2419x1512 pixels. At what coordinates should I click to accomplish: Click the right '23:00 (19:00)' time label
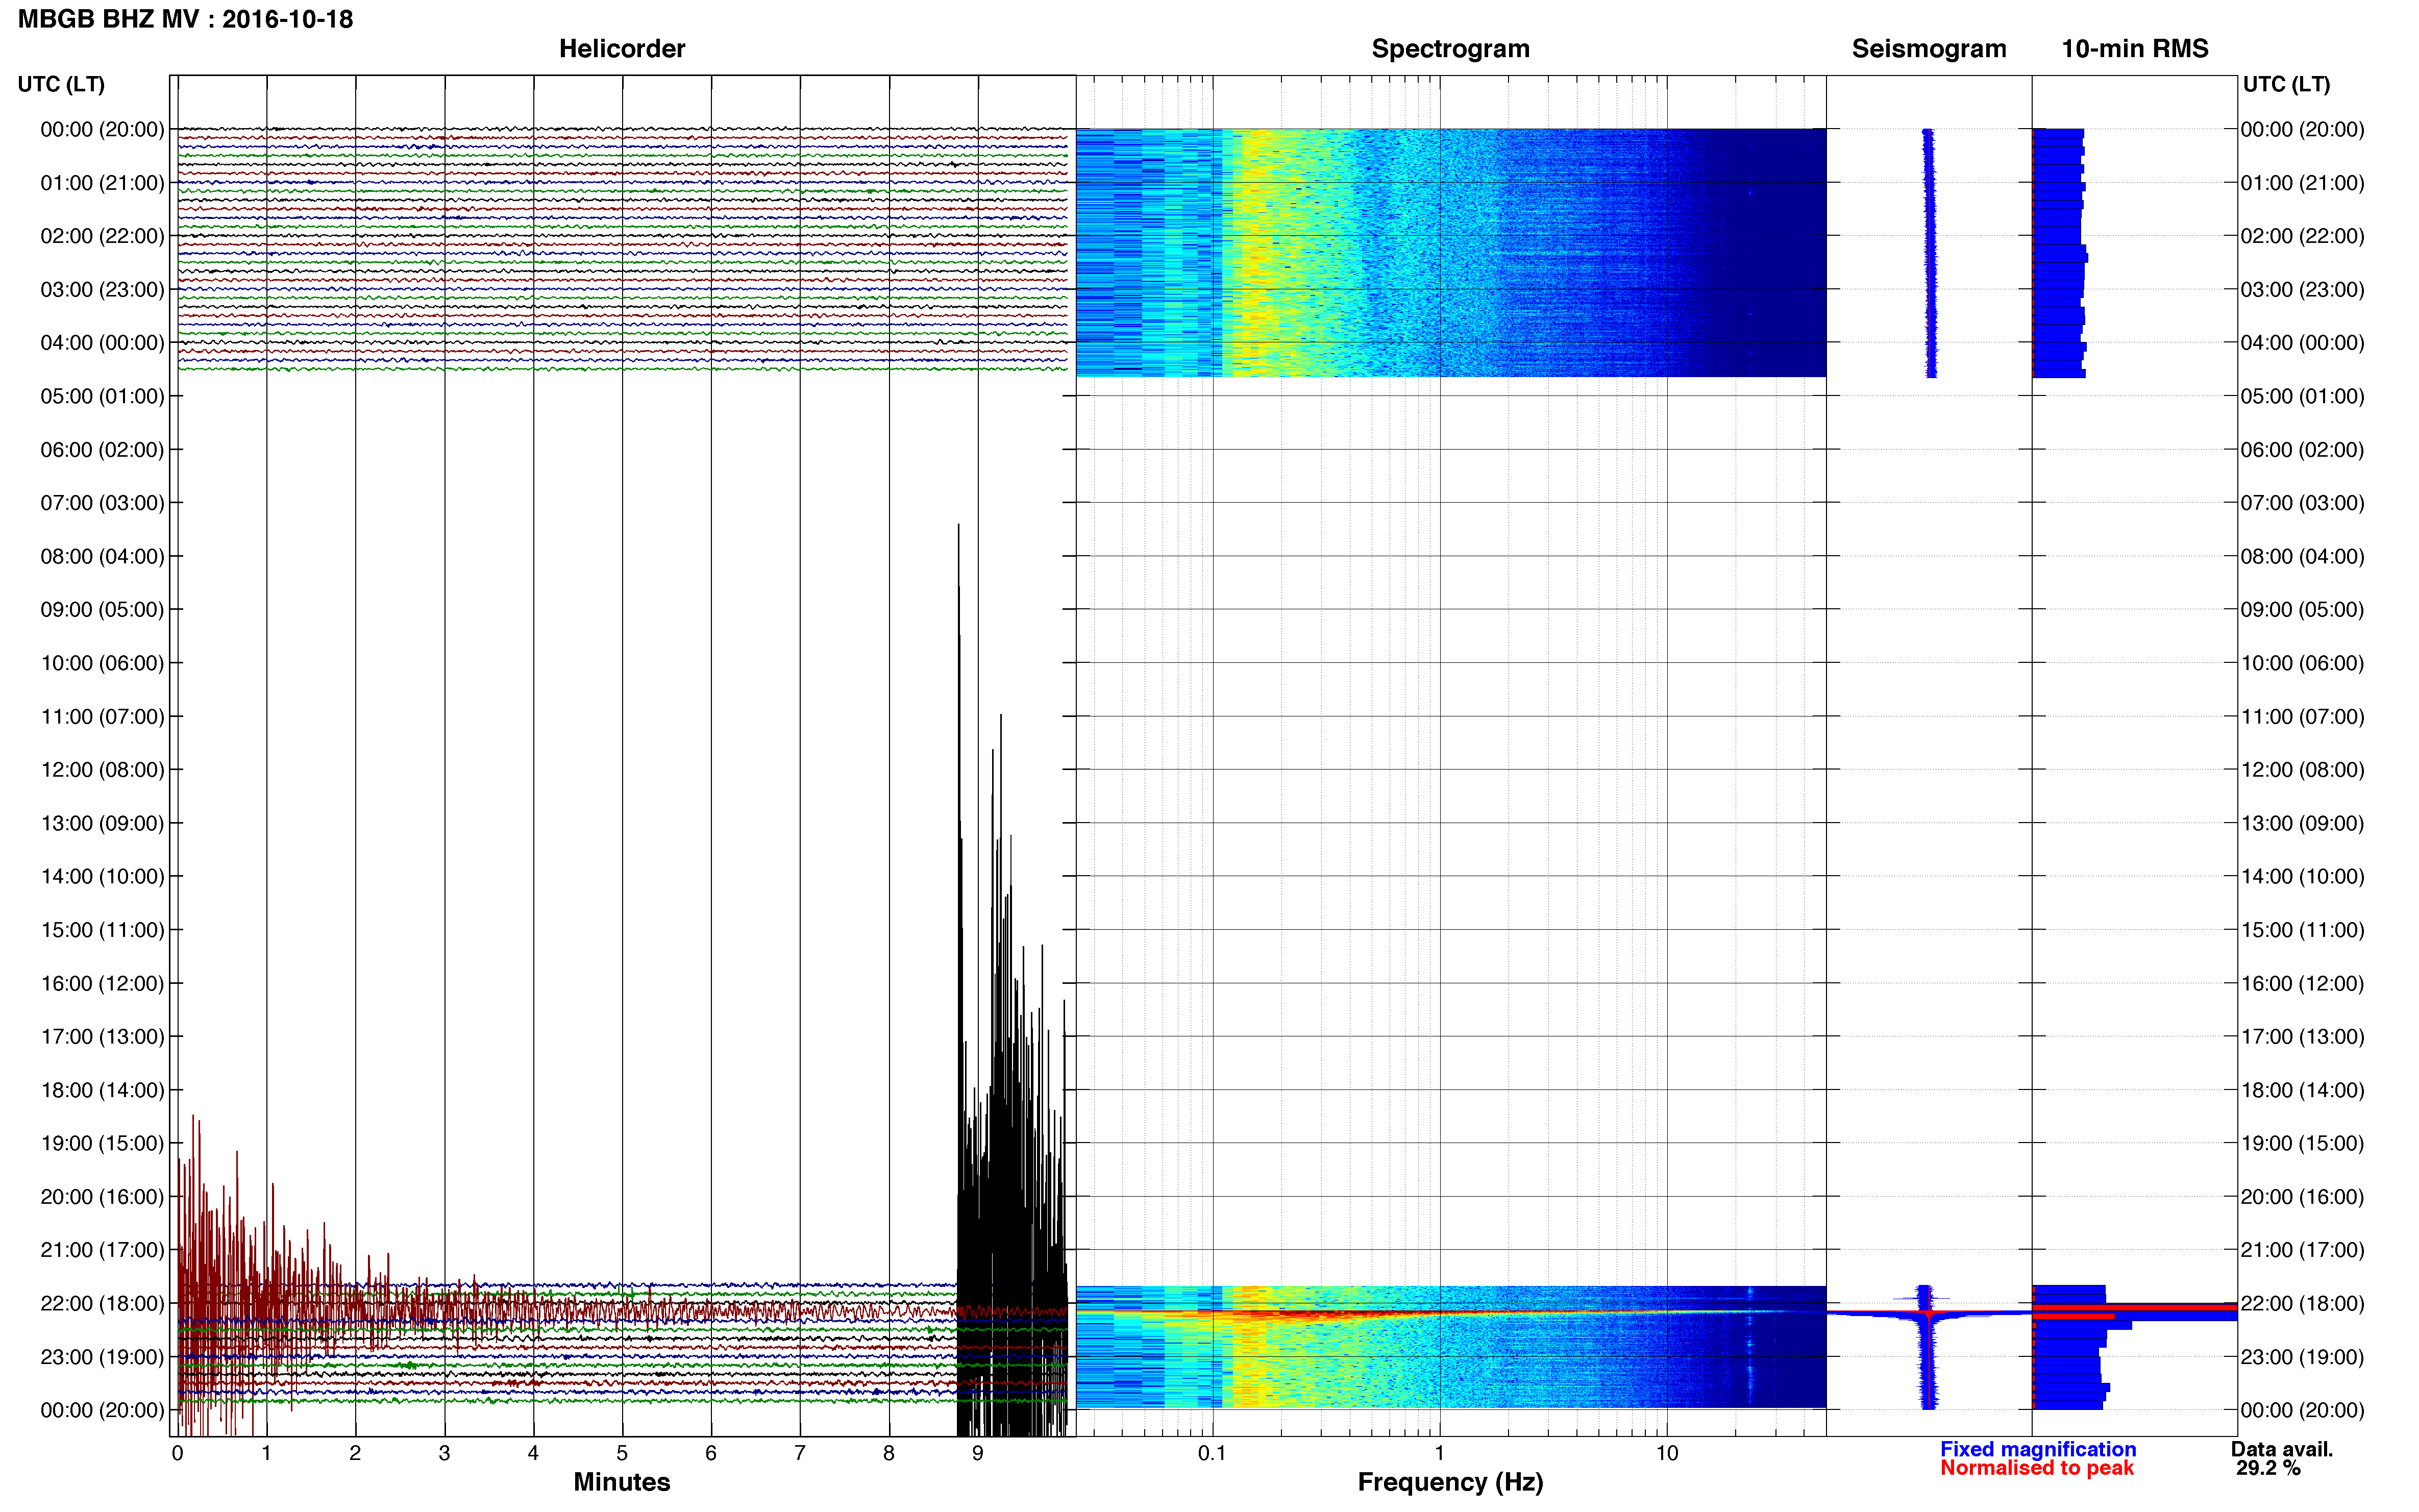pyautogui.click(x=2302, y=1357)
